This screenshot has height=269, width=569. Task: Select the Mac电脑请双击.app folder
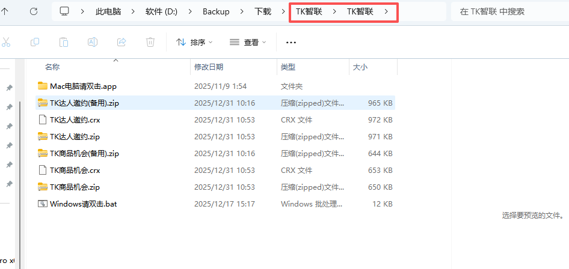[83, 86]
